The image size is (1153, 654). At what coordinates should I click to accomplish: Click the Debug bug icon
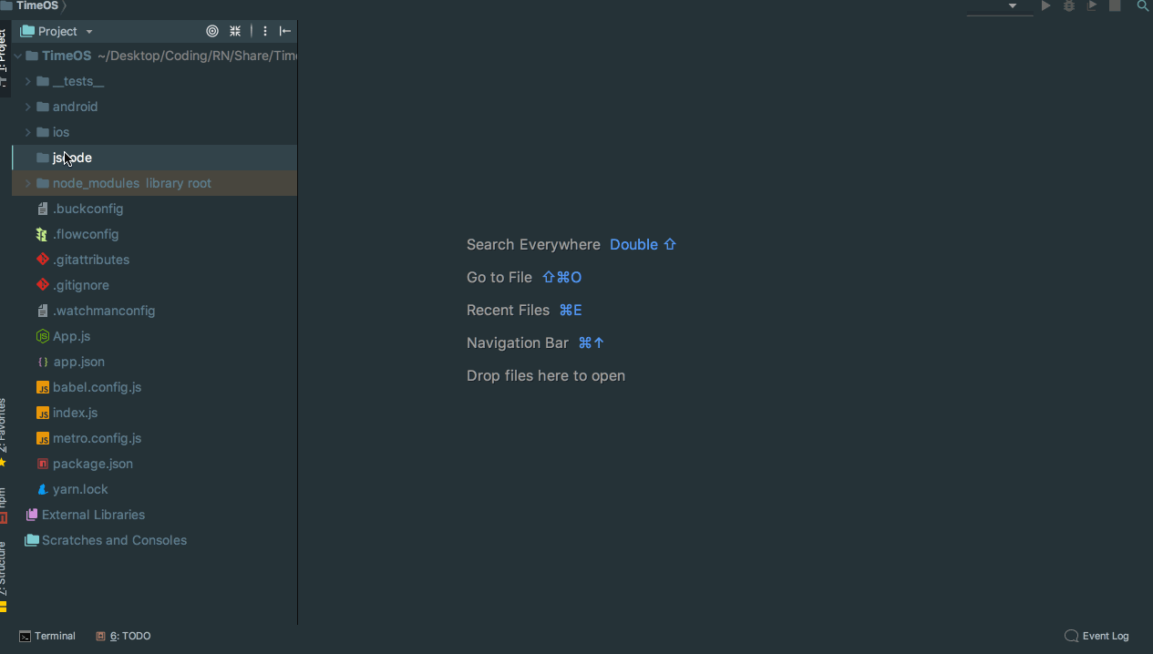click(1069, 6)
